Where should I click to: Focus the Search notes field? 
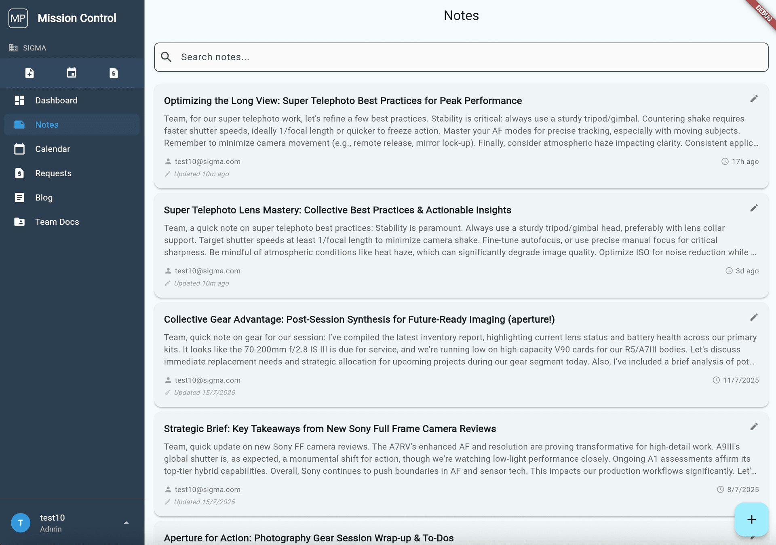click(x=461, y=57)
